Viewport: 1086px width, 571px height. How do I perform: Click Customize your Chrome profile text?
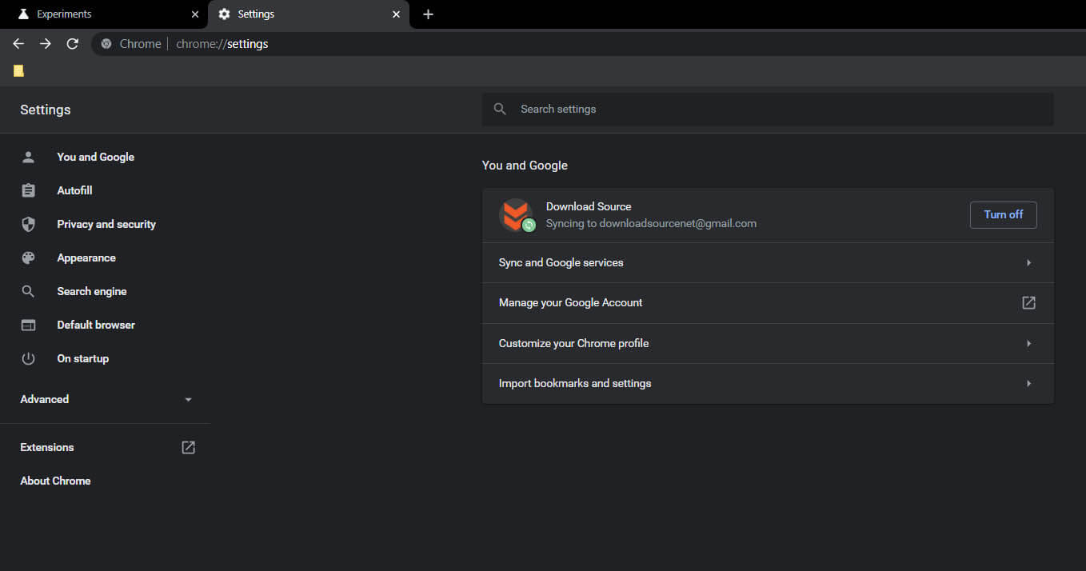point(573,343)
